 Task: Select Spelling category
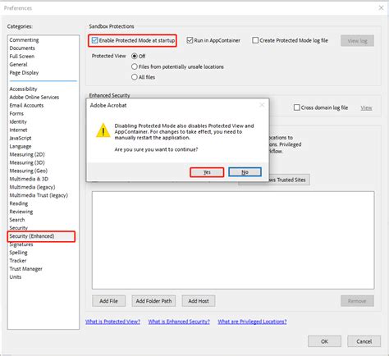tap(18, 253)
